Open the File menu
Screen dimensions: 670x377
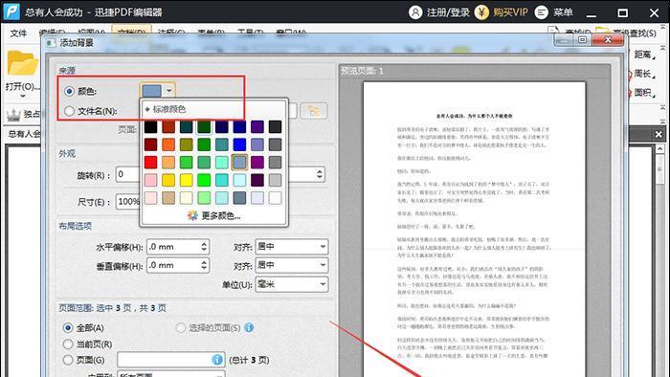pos(18,33)
